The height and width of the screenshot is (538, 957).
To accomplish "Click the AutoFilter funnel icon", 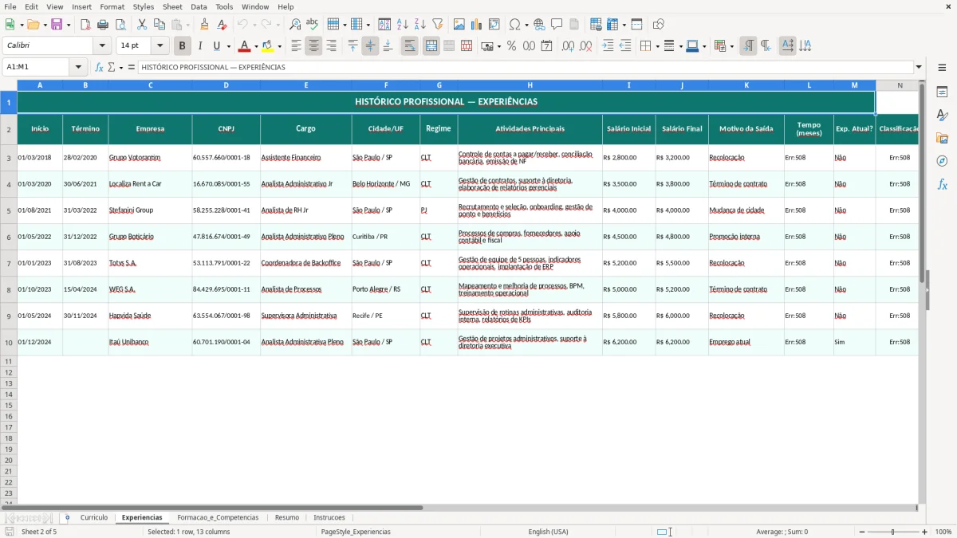I will coord(437,25).
